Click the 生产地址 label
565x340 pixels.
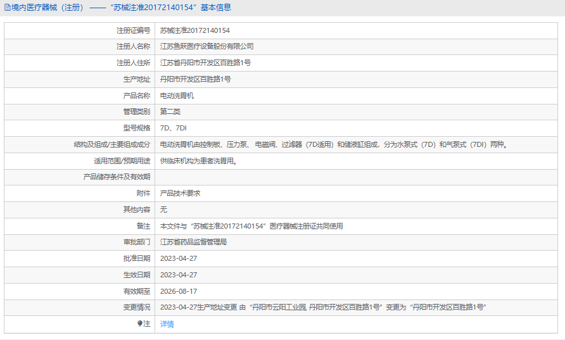pyautogui.click(x=137, y=79)
